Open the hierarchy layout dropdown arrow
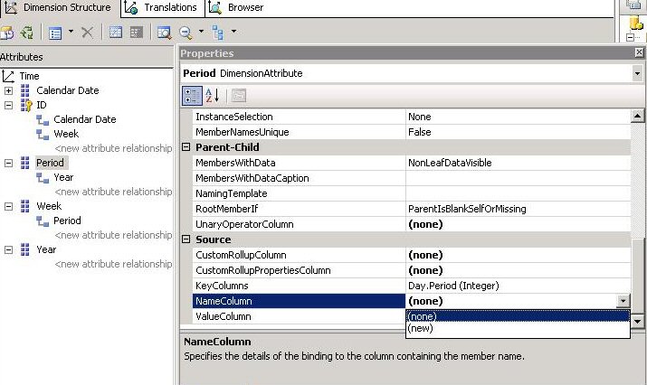Screen dimensions: 647x385 point(234,32)
